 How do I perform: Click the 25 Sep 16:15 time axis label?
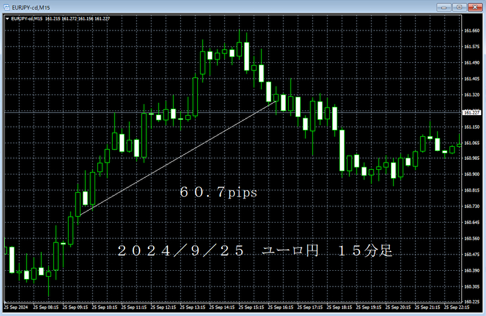281,307
